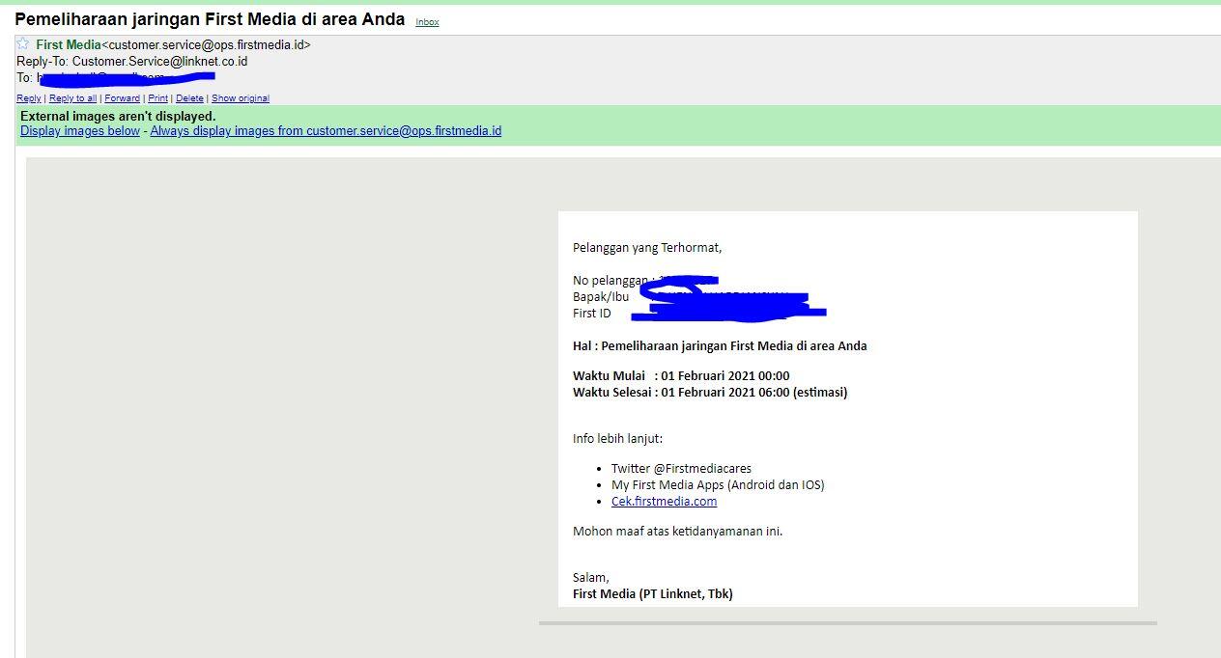Viewport: 1221px width, 658px height.
Task: Click the 'Hal : Pemeliharaan jaringan' line
Action: click(x=720, y=345)
